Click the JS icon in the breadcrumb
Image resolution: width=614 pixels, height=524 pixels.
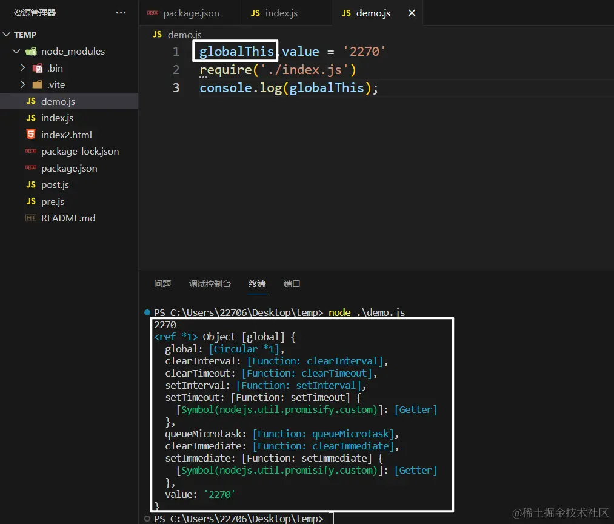pyautogui.click(x=157, y=35)
